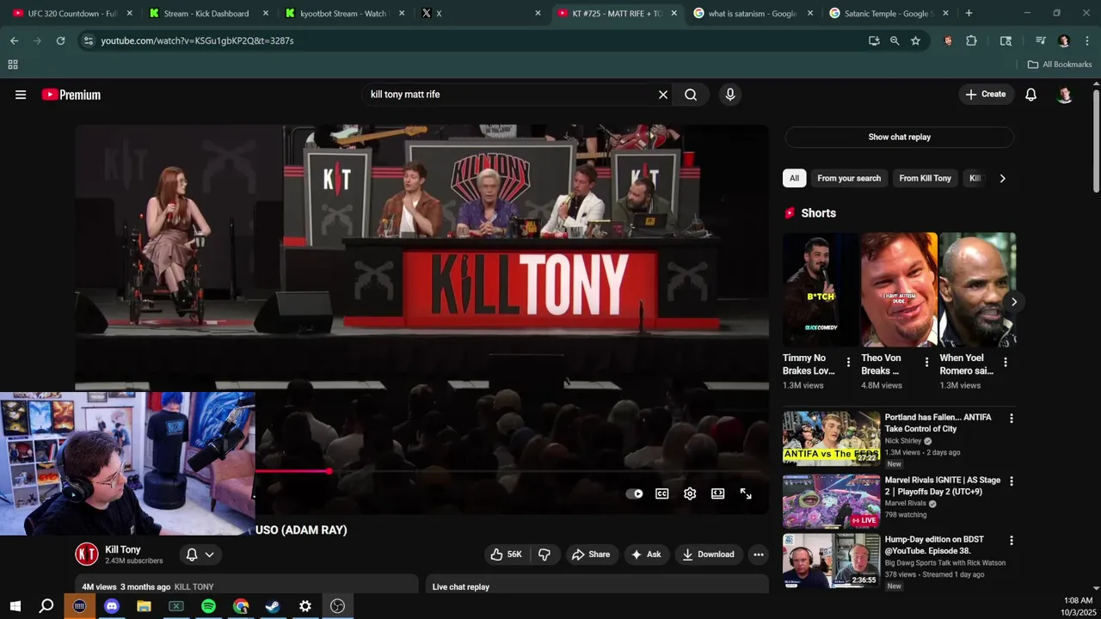Open more actions three-dot menu

(x=759, y=555)
